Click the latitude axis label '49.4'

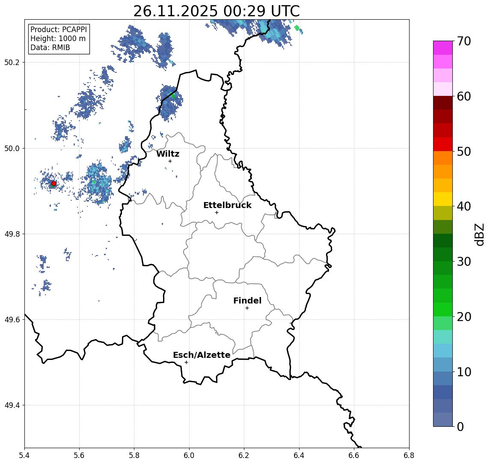(12, 405)
